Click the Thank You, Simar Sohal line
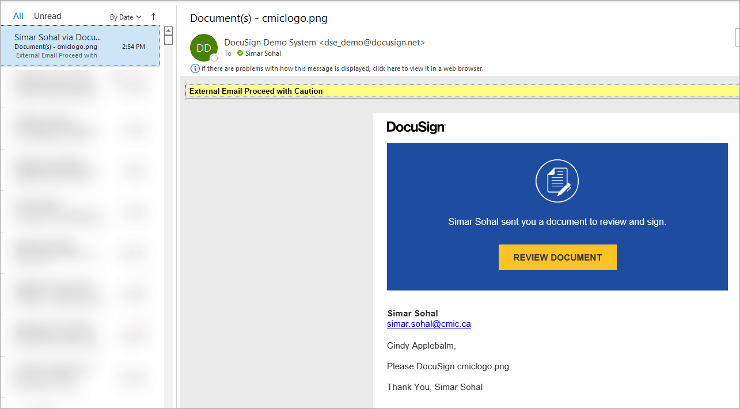 [435, 387]
